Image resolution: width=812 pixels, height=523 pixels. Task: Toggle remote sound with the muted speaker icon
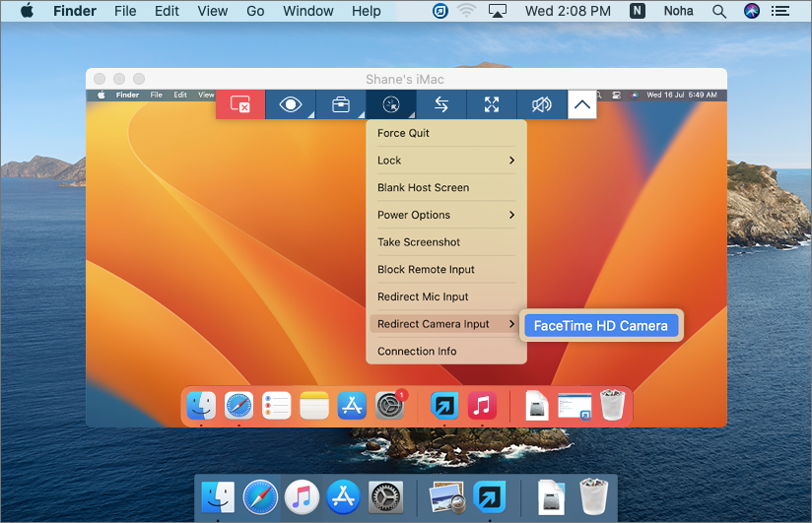click(x=542, y=104)
